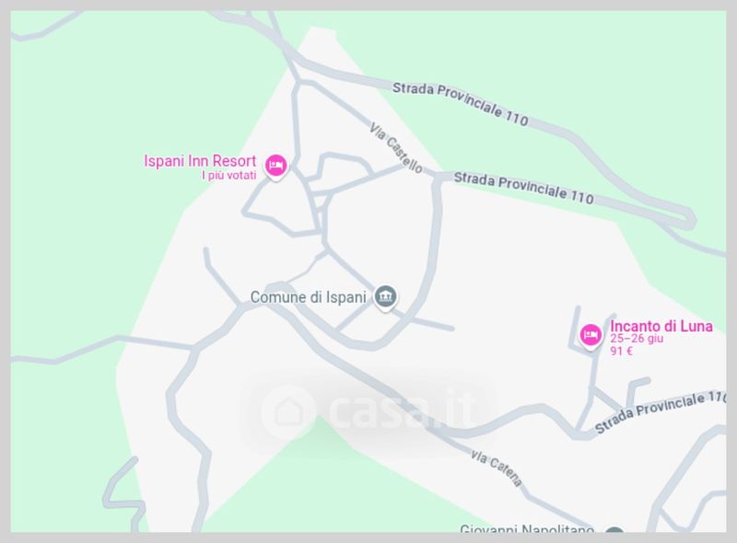The width and height of the screenshot is (737, 543).
Task: Click the Via Catena street label
Action: 497,468
